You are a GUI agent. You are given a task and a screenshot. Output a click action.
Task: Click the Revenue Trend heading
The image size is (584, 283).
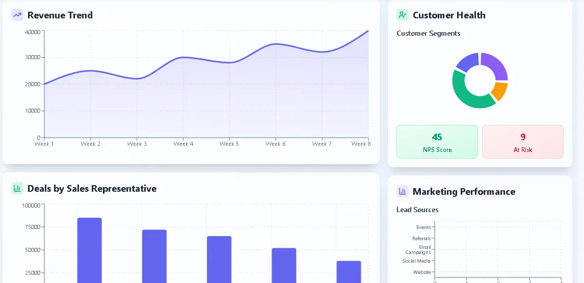coord(60,15)
